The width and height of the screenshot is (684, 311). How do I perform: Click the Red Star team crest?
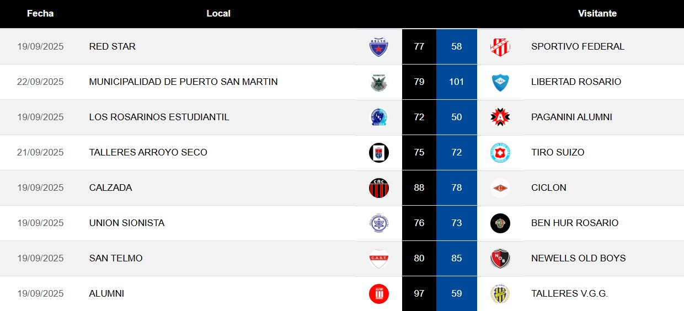[378, 47]
